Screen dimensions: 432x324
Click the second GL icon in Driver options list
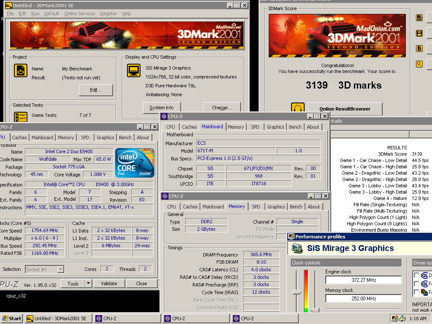coord(424,283)
